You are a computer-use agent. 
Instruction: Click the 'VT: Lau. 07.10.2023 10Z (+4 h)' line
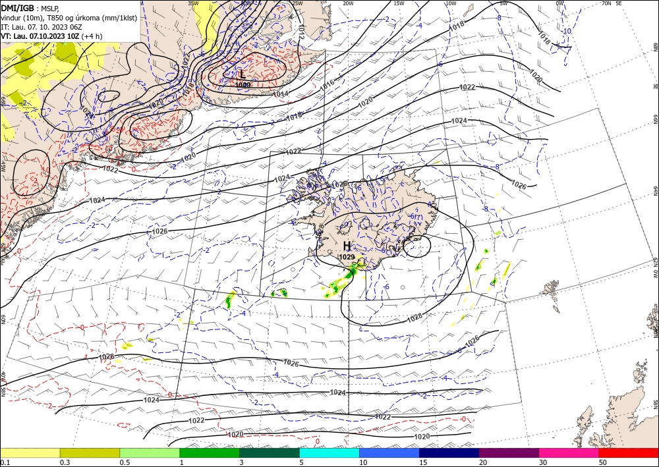(51, 36)
